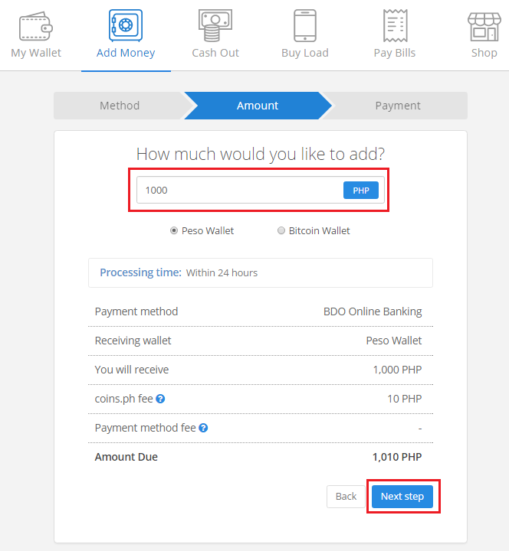509x551 pixels.
Task: Click the coins.ph fee help icon
Action: pyautogui.click(x=160, y=399)
